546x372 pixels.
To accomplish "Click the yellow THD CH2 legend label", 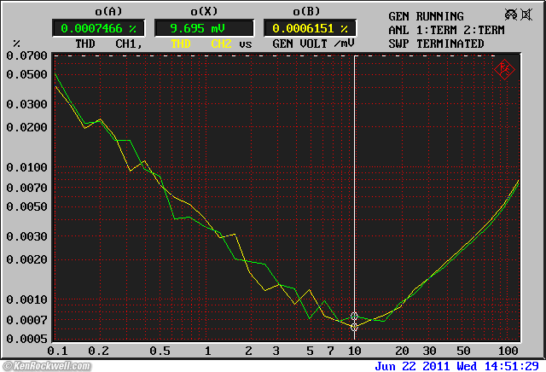I will [x=201, y=44].
